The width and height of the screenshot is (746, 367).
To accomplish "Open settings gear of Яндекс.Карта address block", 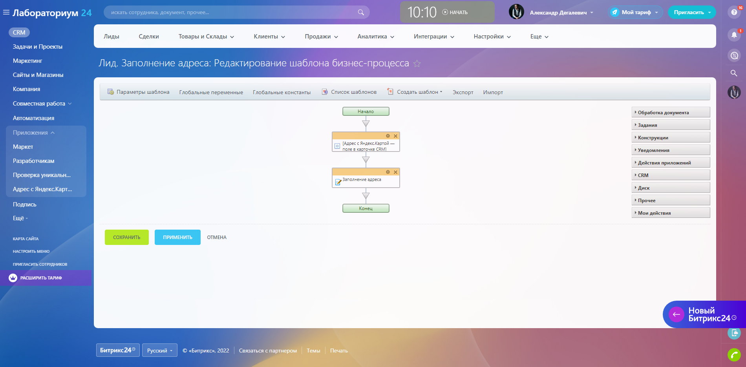I will coord(388,136).
